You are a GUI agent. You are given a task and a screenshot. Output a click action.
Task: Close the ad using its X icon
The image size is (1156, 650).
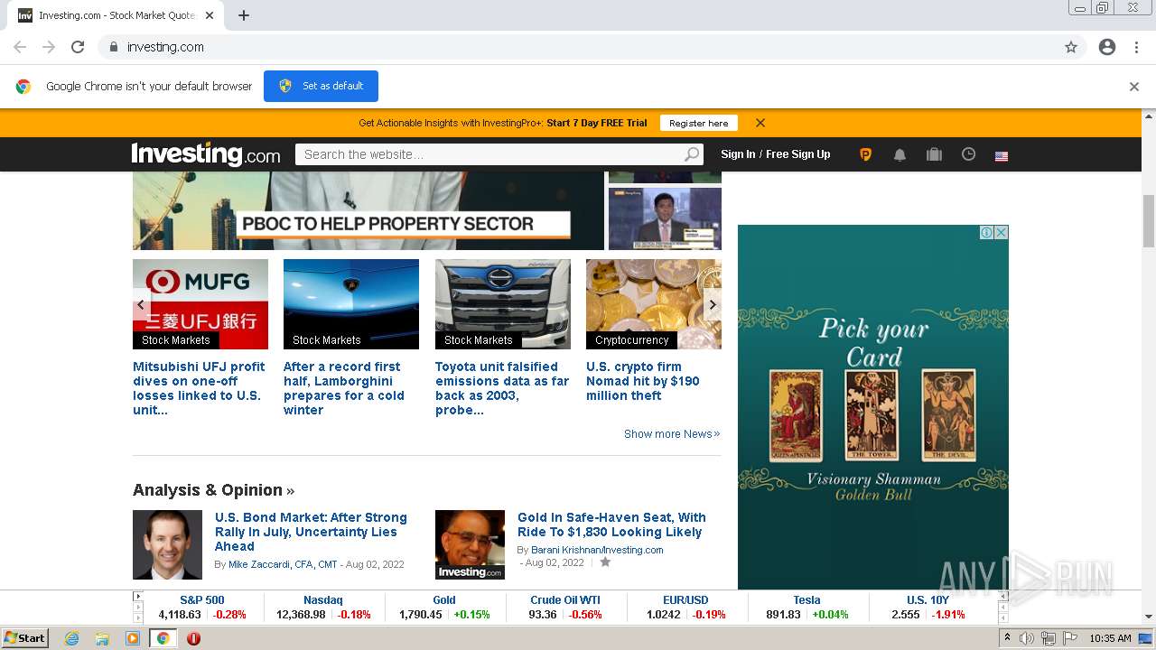1001,232
